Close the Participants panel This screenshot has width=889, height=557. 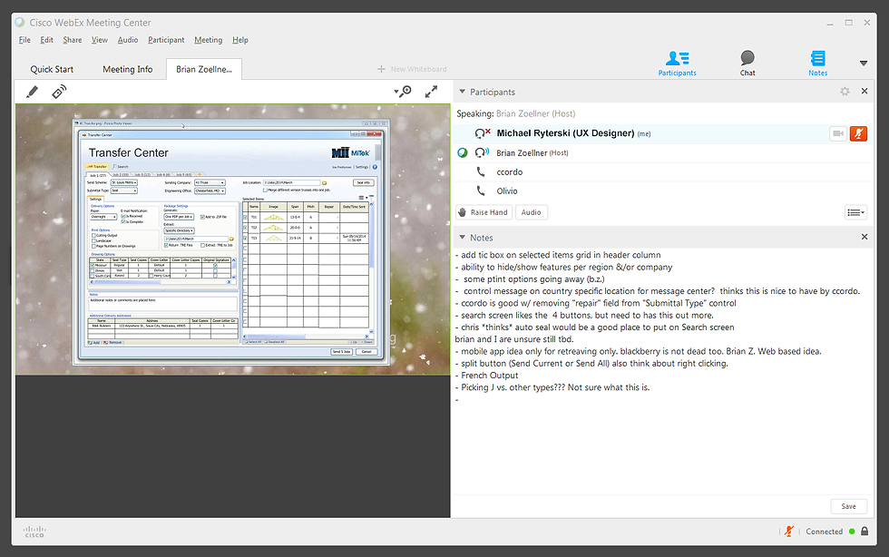tap(864, 91)
